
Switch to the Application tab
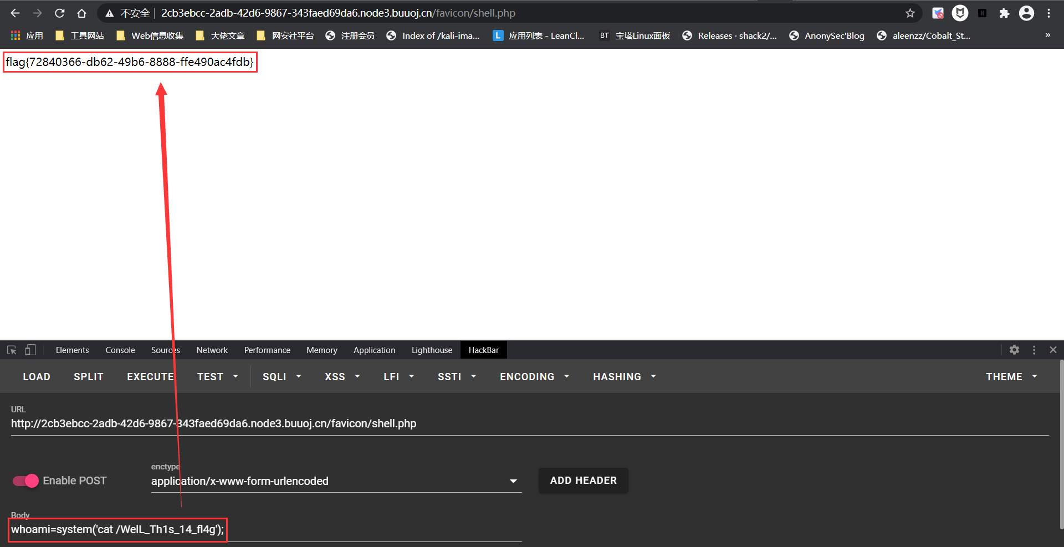click(x=374, y=350)
